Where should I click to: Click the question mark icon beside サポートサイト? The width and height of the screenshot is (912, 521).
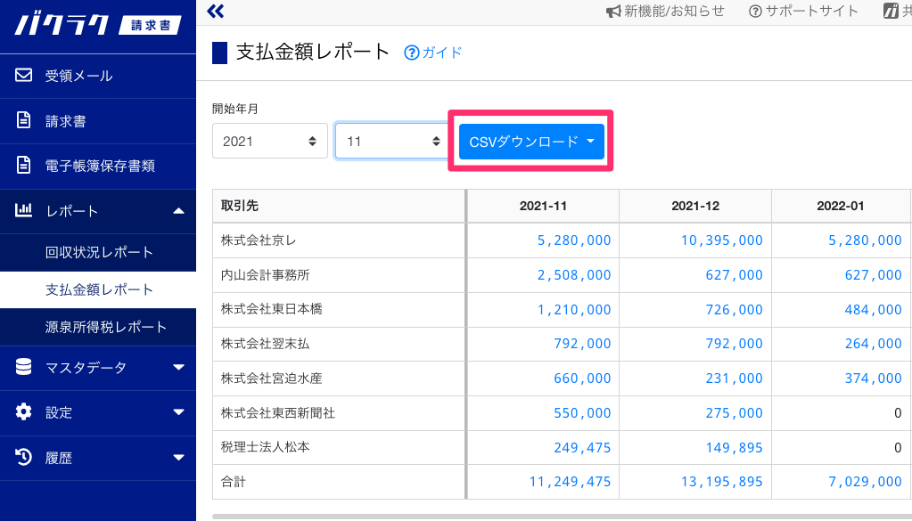pyautogui.click(x=755, y=11)
